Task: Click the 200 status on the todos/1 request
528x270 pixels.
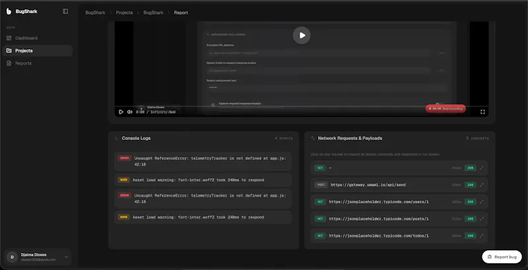Action: click(x=471, y=236)
